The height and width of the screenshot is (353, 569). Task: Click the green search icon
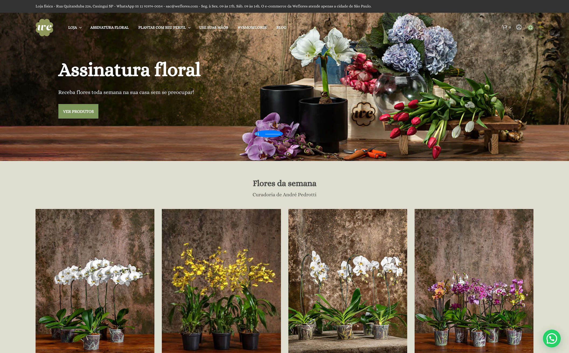coord(530,27)
